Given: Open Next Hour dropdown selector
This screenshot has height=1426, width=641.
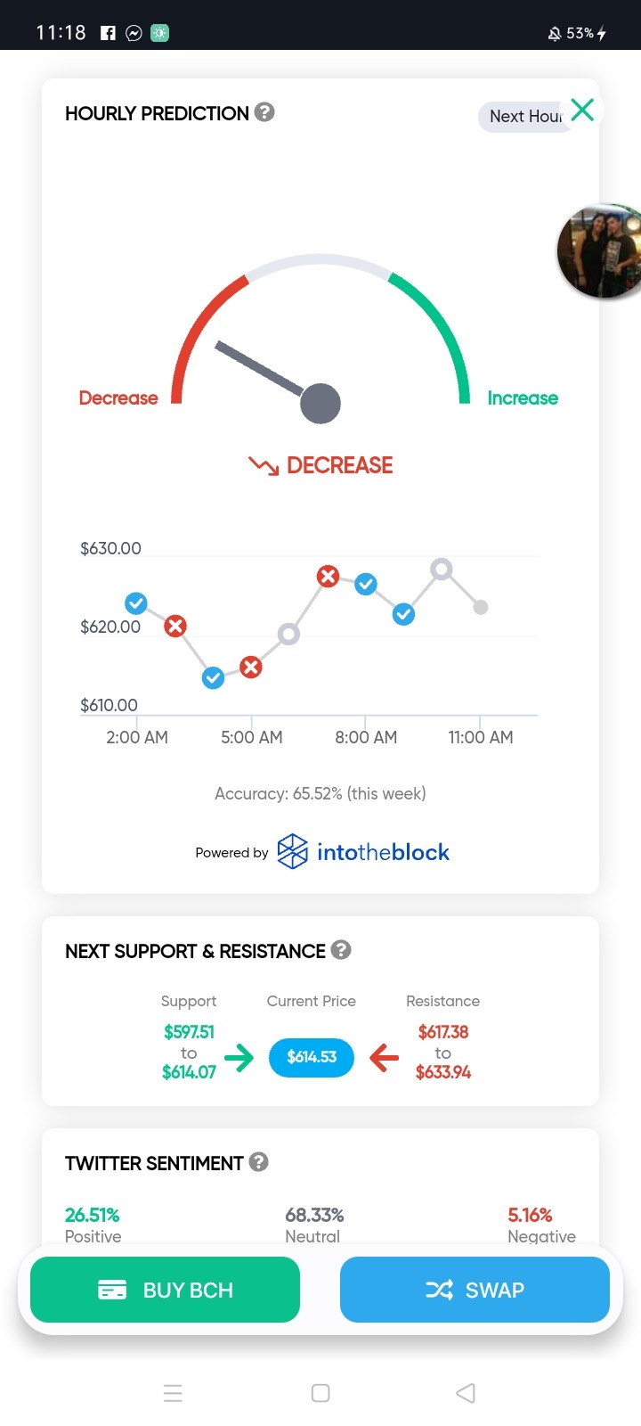Looking at the screenshot, I should pos(525,117).
